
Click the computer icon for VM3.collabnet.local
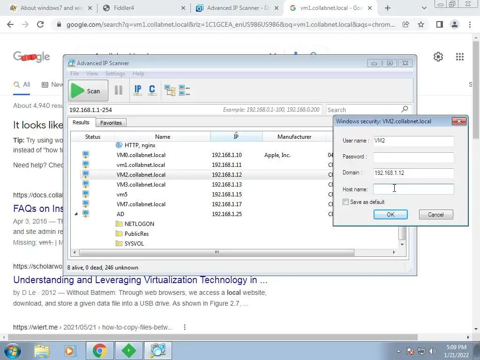86,184
